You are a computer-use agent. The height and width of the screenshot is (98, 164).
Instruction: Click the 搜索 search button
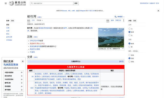76,3
